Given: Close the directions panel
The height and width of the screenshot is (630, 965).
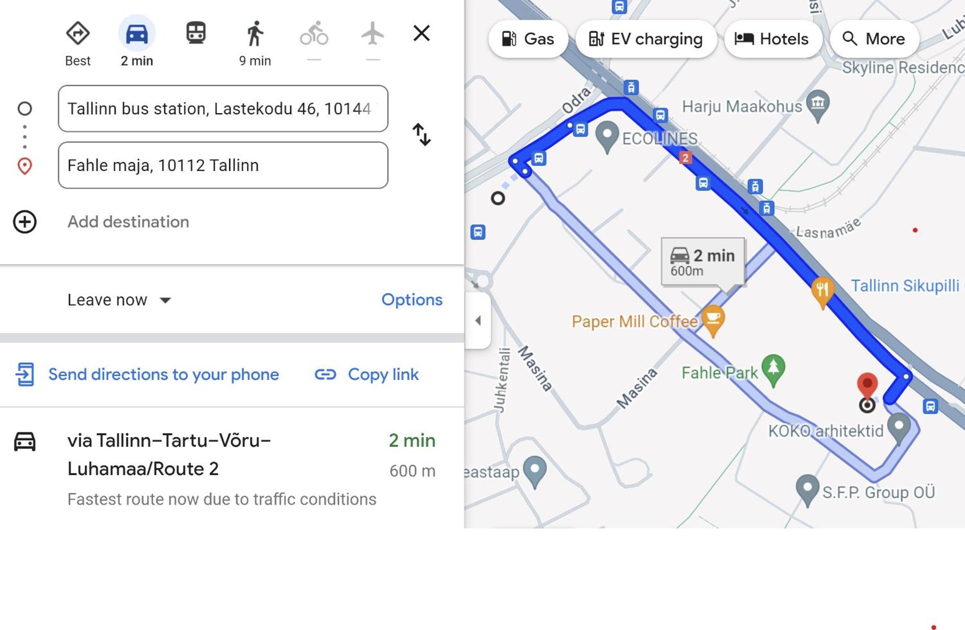Looking at the screenshot, I should (x=422, y=33).
